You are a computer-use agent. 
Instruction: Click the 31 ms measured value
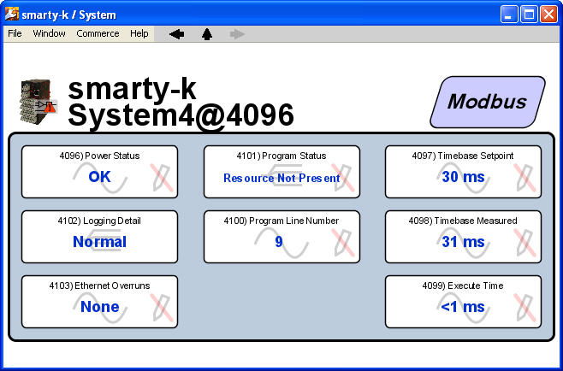click(x=463, y=242)
